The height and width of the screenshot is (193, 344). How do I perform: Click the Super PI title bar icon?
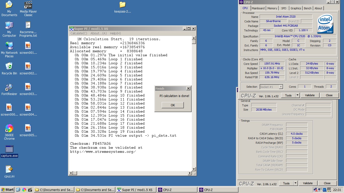71,29
